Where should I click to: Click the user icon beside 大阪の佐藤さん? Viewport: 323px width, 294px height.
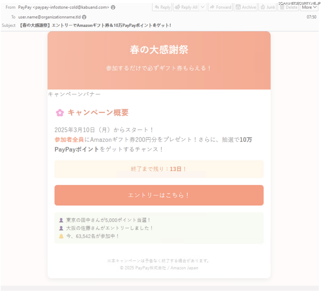(x=61, y=228)
